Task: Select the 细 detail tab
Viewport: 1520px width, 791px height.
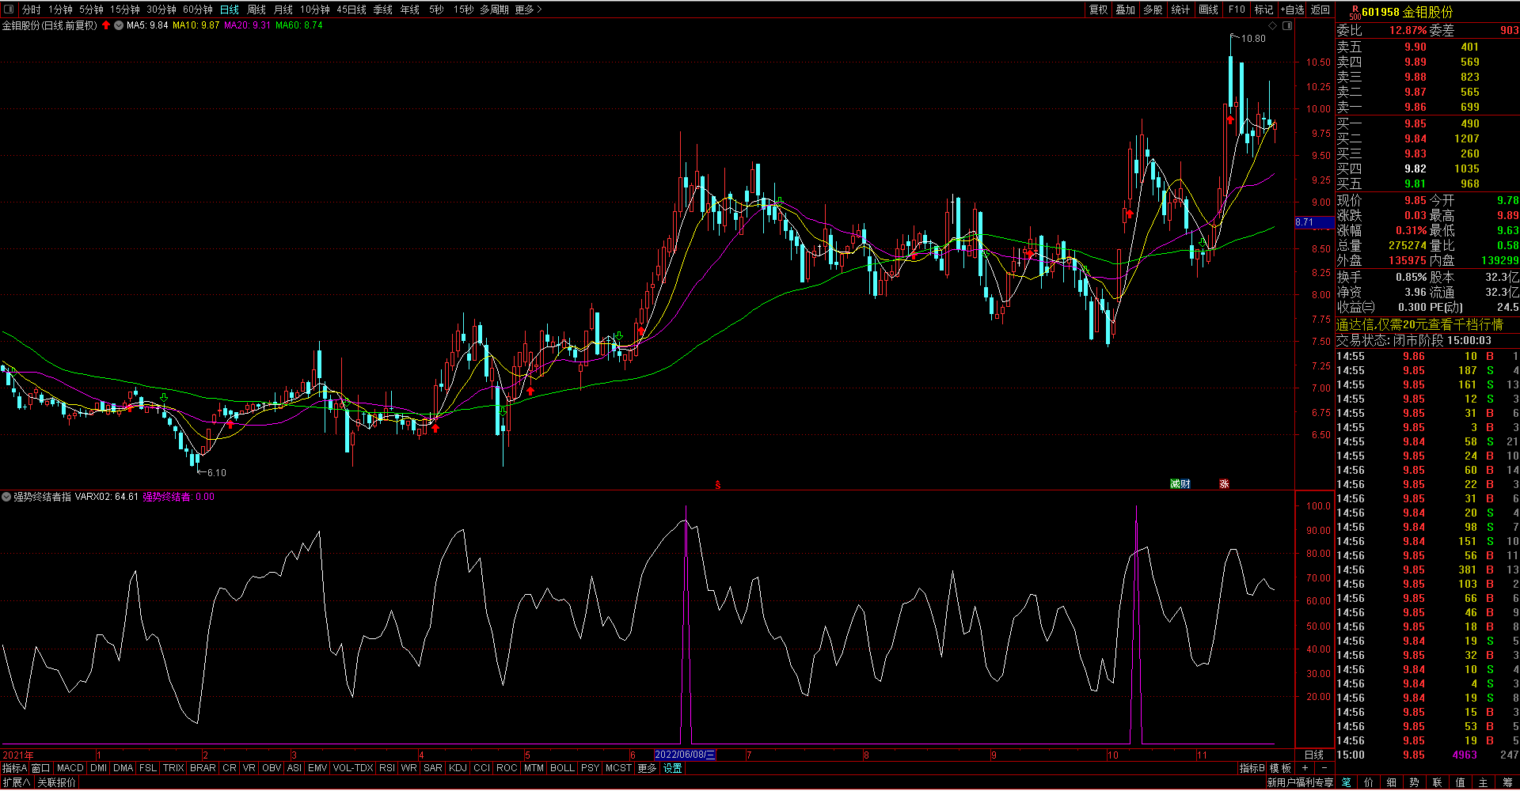Action: click(1392, 782)
